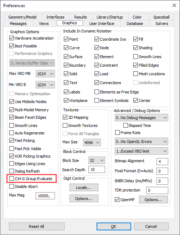Click the TDR protection field

point(157,190)
